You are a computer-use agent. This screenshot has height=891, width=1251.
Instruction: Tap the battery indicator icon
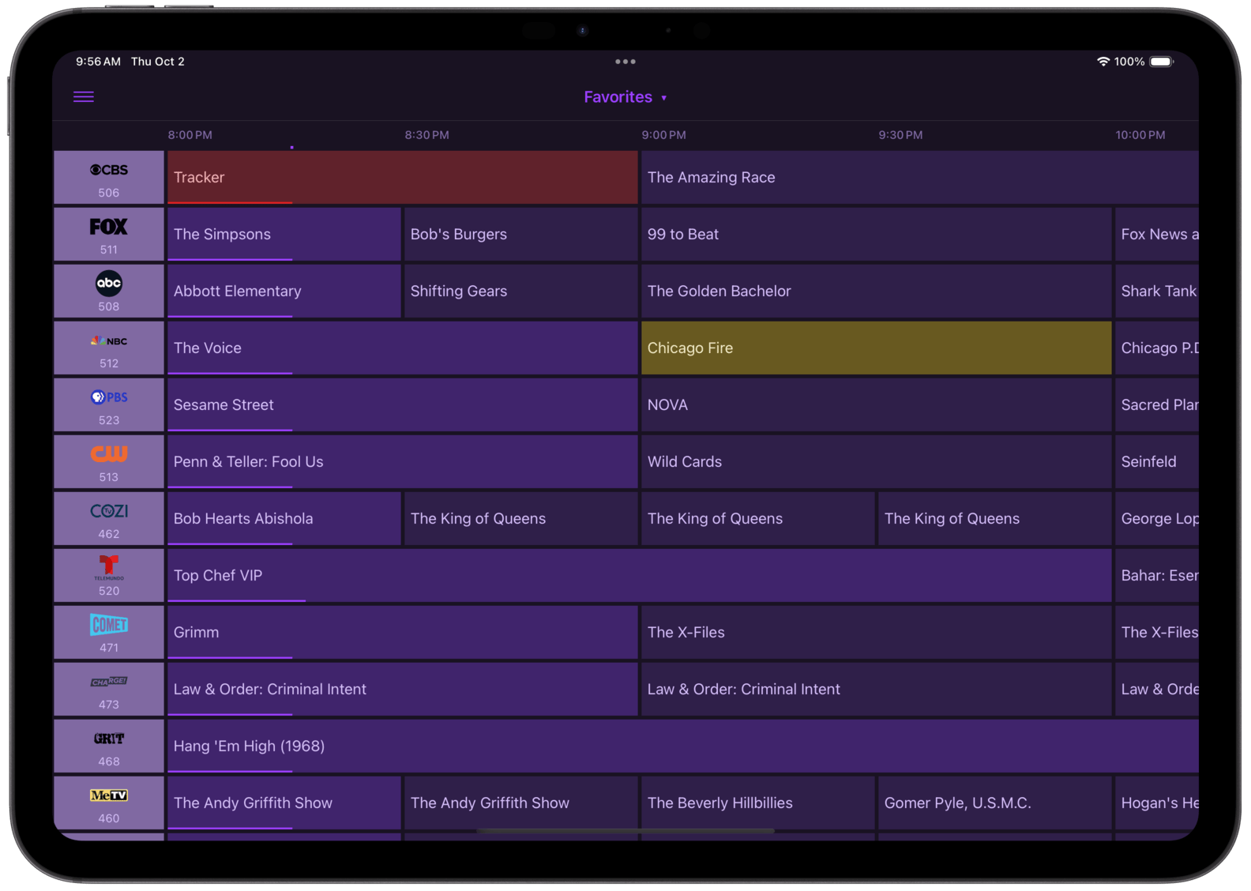(1161, 62)
